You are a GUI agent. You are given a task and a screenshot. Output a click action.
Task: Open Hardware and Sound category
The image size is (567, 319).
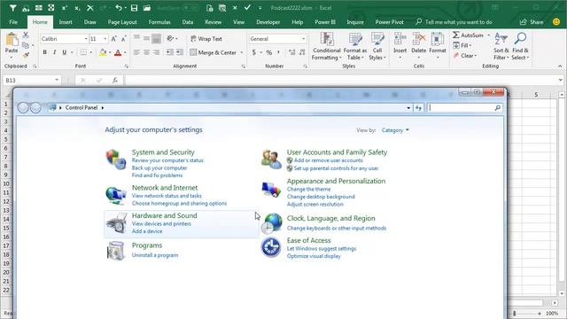click(x=164, y=215)
